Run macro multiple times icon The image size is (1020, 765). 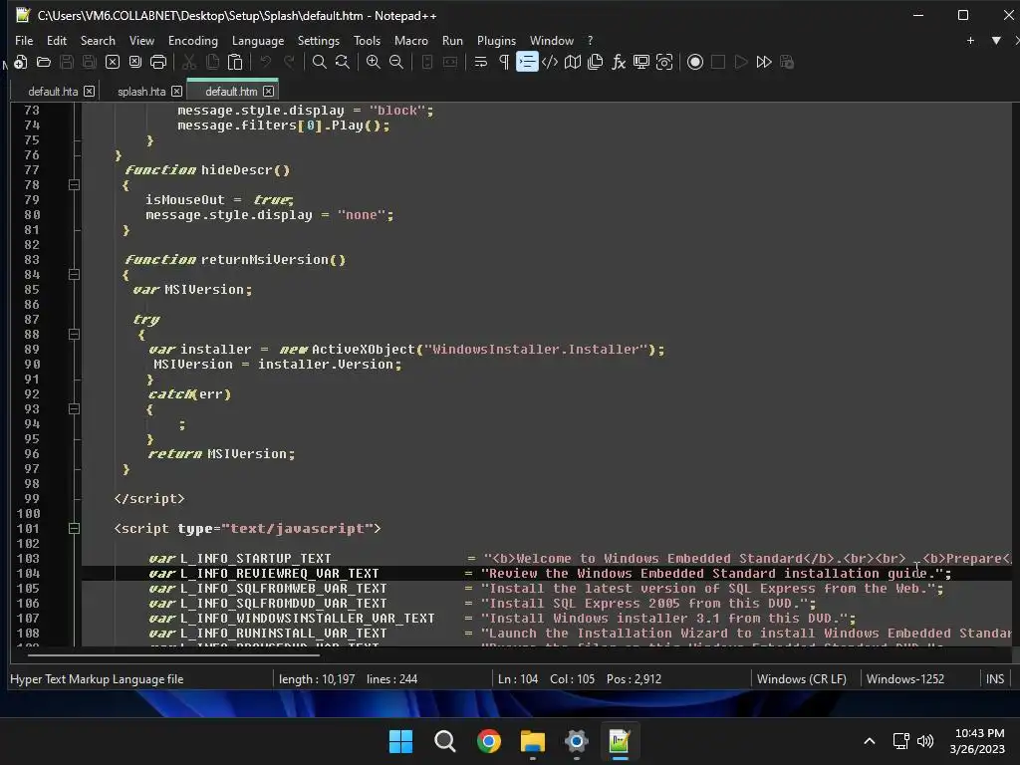click(764, 62)
